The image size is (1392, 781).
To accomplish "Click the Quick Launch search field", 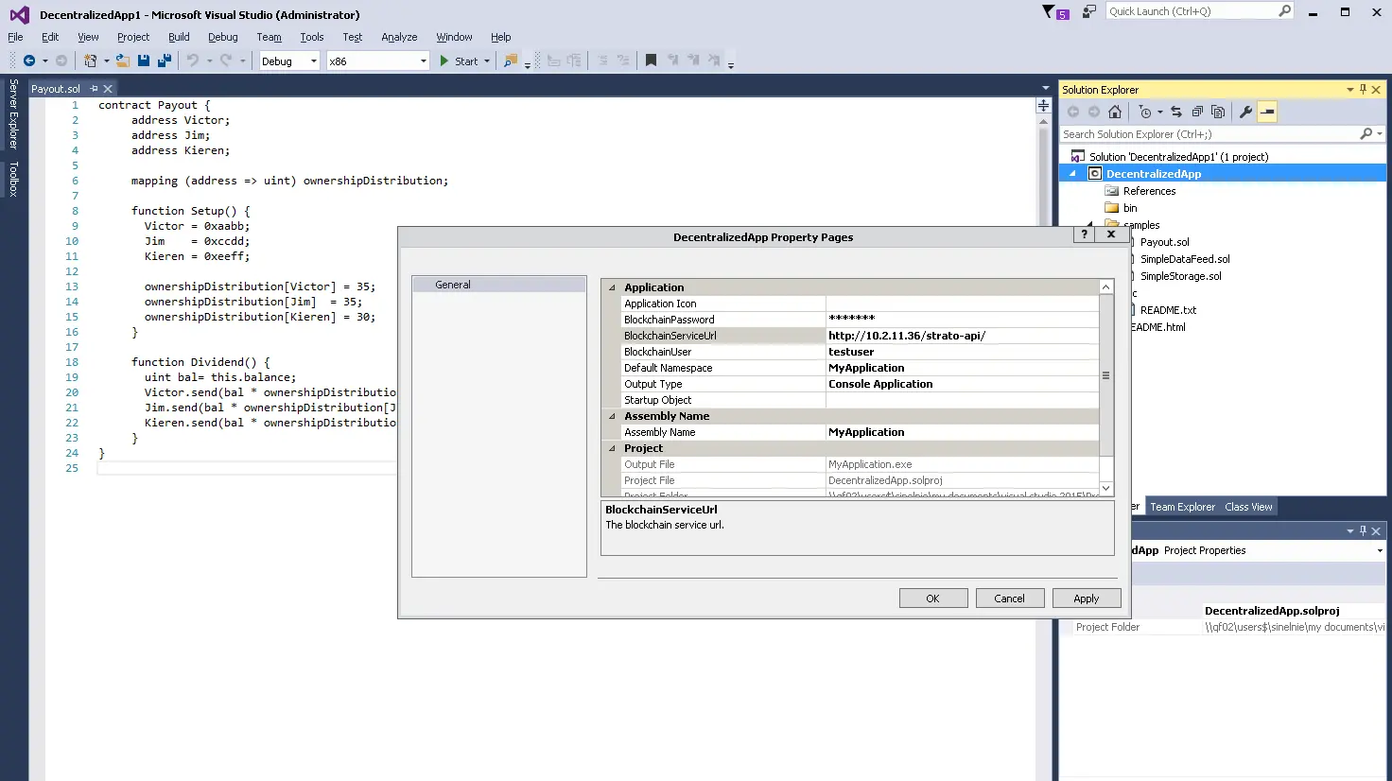I will click(x=1192, y=11).
